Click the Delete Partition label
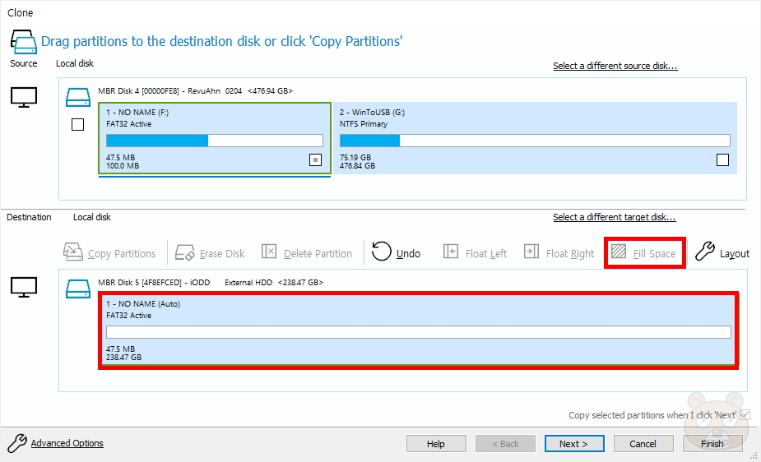The image size is (761, 462). pos(318,253)
